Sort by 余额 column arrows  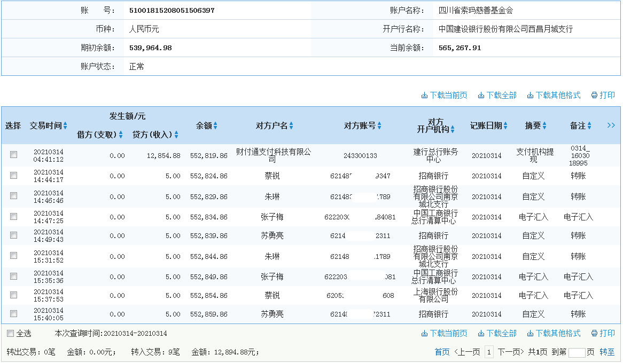215,126
